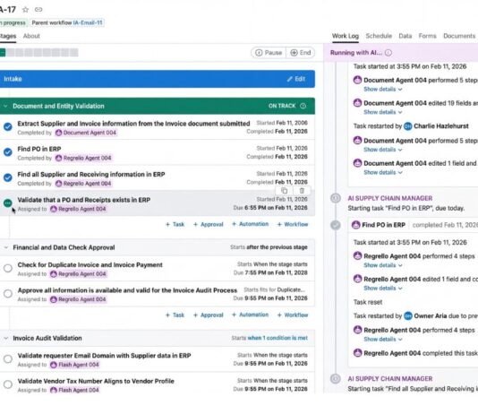The height and width of the screenshot is (414, 478).
Task: Toggle completed check on Find PO in ERP task
Action: tap(8, 152)
